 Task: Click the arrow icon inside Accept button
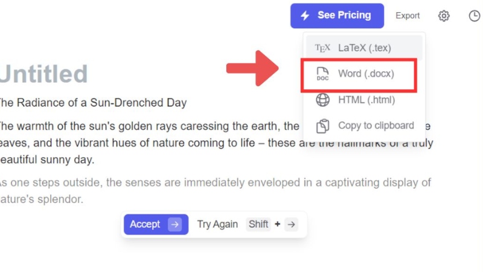click(174, 224)
